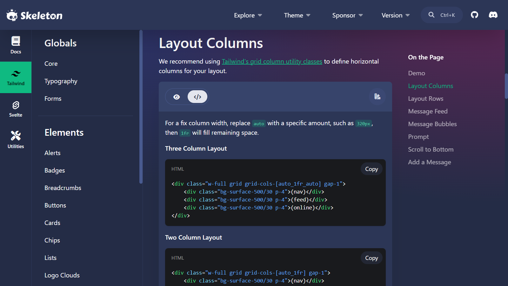Switch to preview eye view
The height and width of the screenshot is (286, 508).
tap(177, 97)
